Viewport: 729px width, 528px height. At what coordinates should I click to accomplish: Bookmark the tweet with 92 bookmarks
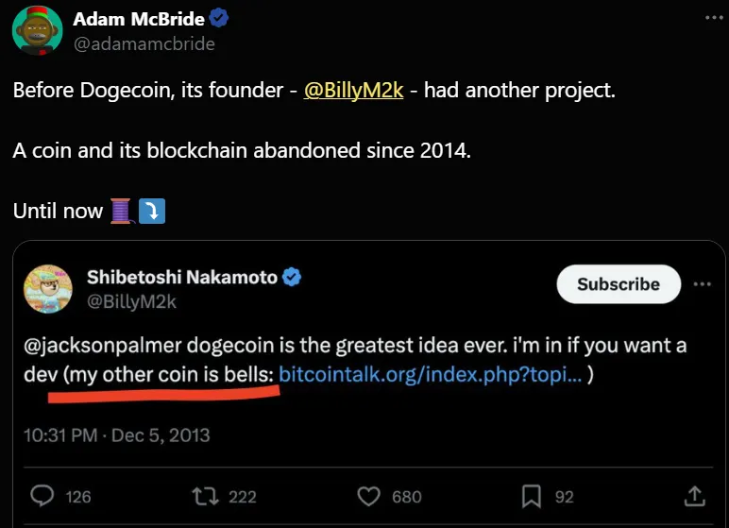coord(532,496)
